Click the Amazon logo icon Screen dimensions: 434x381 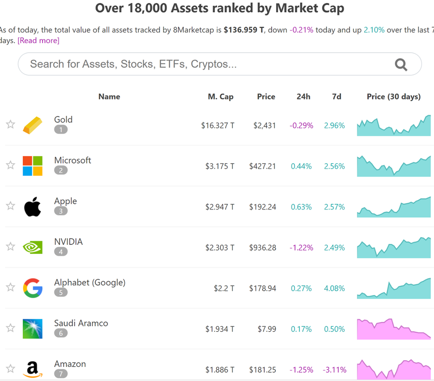pyautogui.click(x=32, y=369)
